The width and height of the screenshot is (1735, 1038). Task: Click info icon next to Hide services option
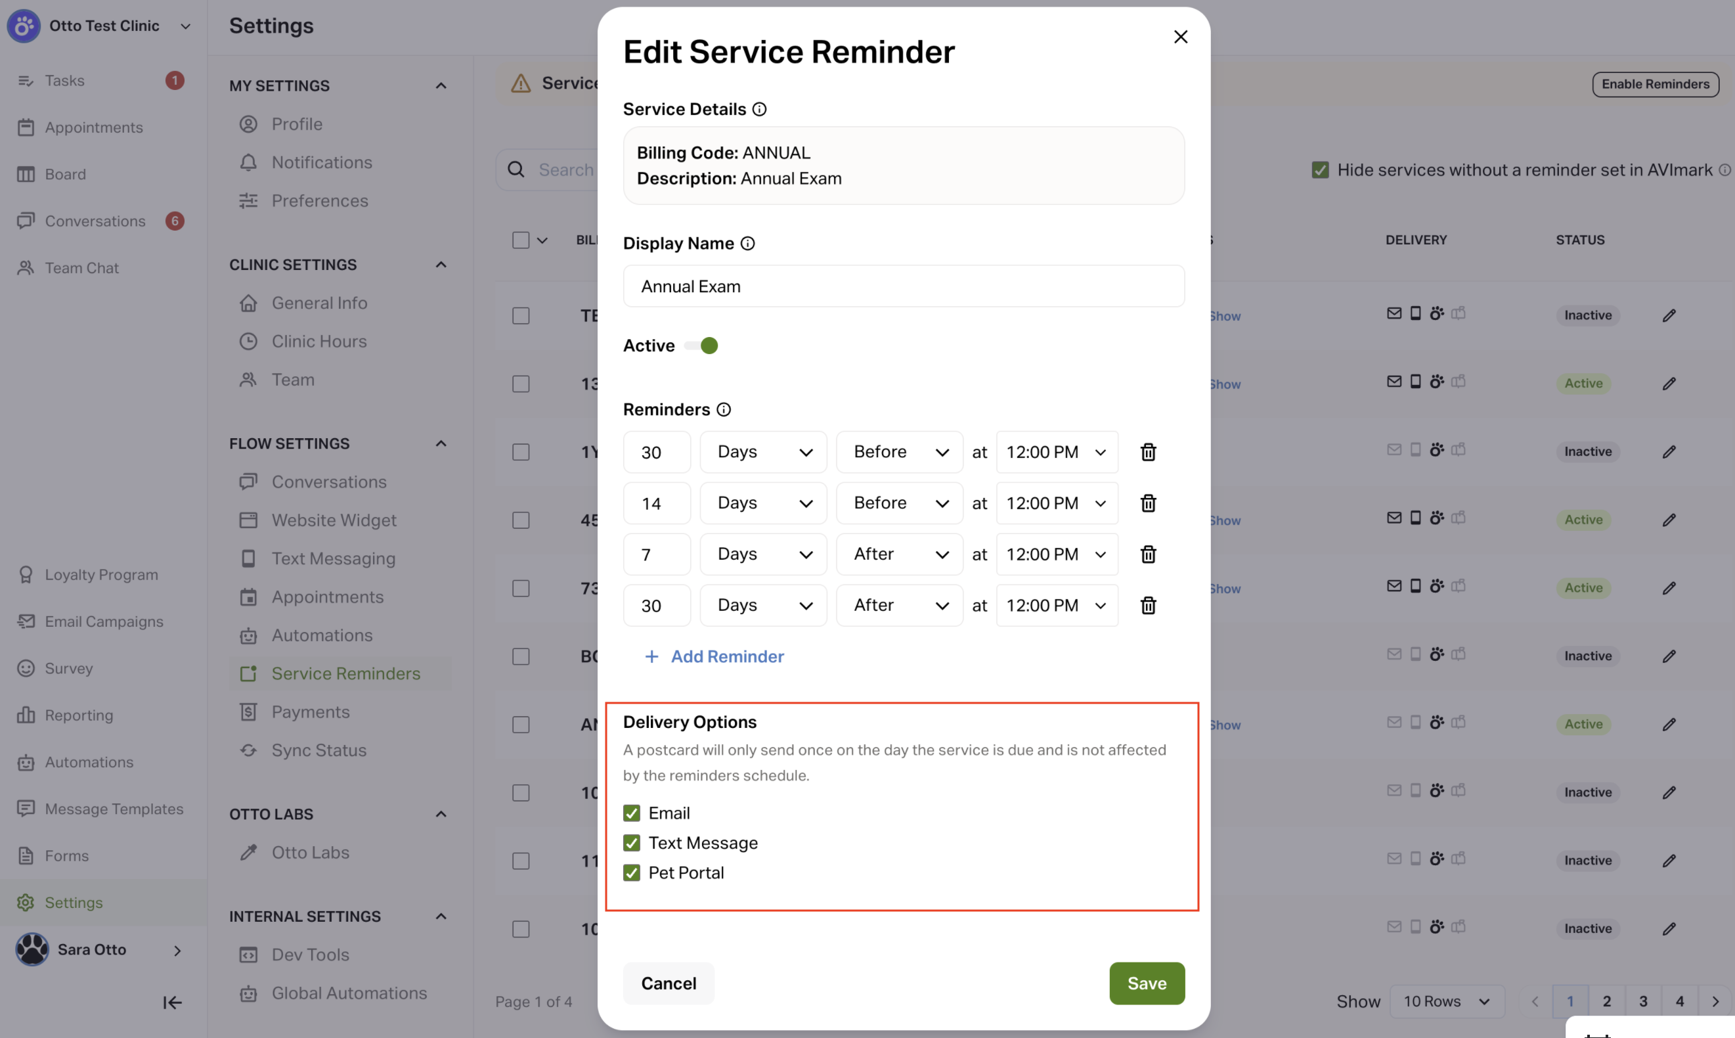pyautogui.click(x=1724, y=170)
